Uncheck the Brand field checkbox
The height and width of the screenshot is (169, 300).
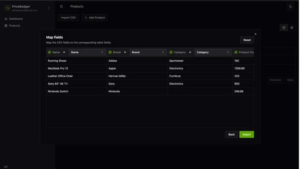click(110, 52)
